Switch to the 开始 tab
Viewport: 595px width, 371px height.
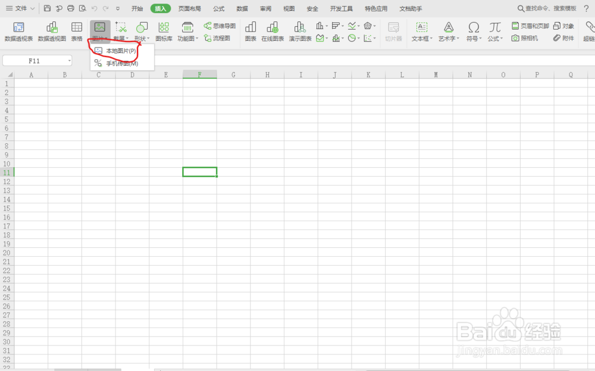137,8
